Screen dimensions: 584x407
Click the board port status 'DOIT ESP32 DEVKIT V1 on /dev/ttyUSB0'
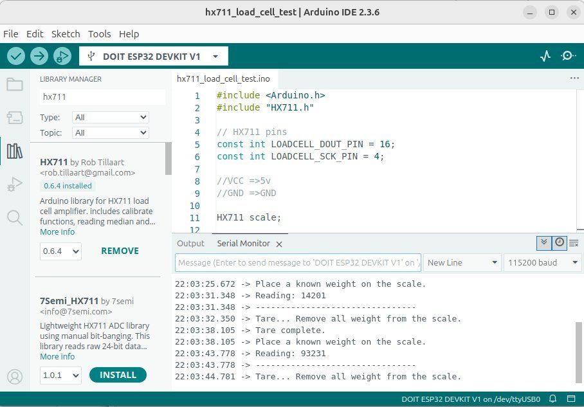(x=471, y=399)
